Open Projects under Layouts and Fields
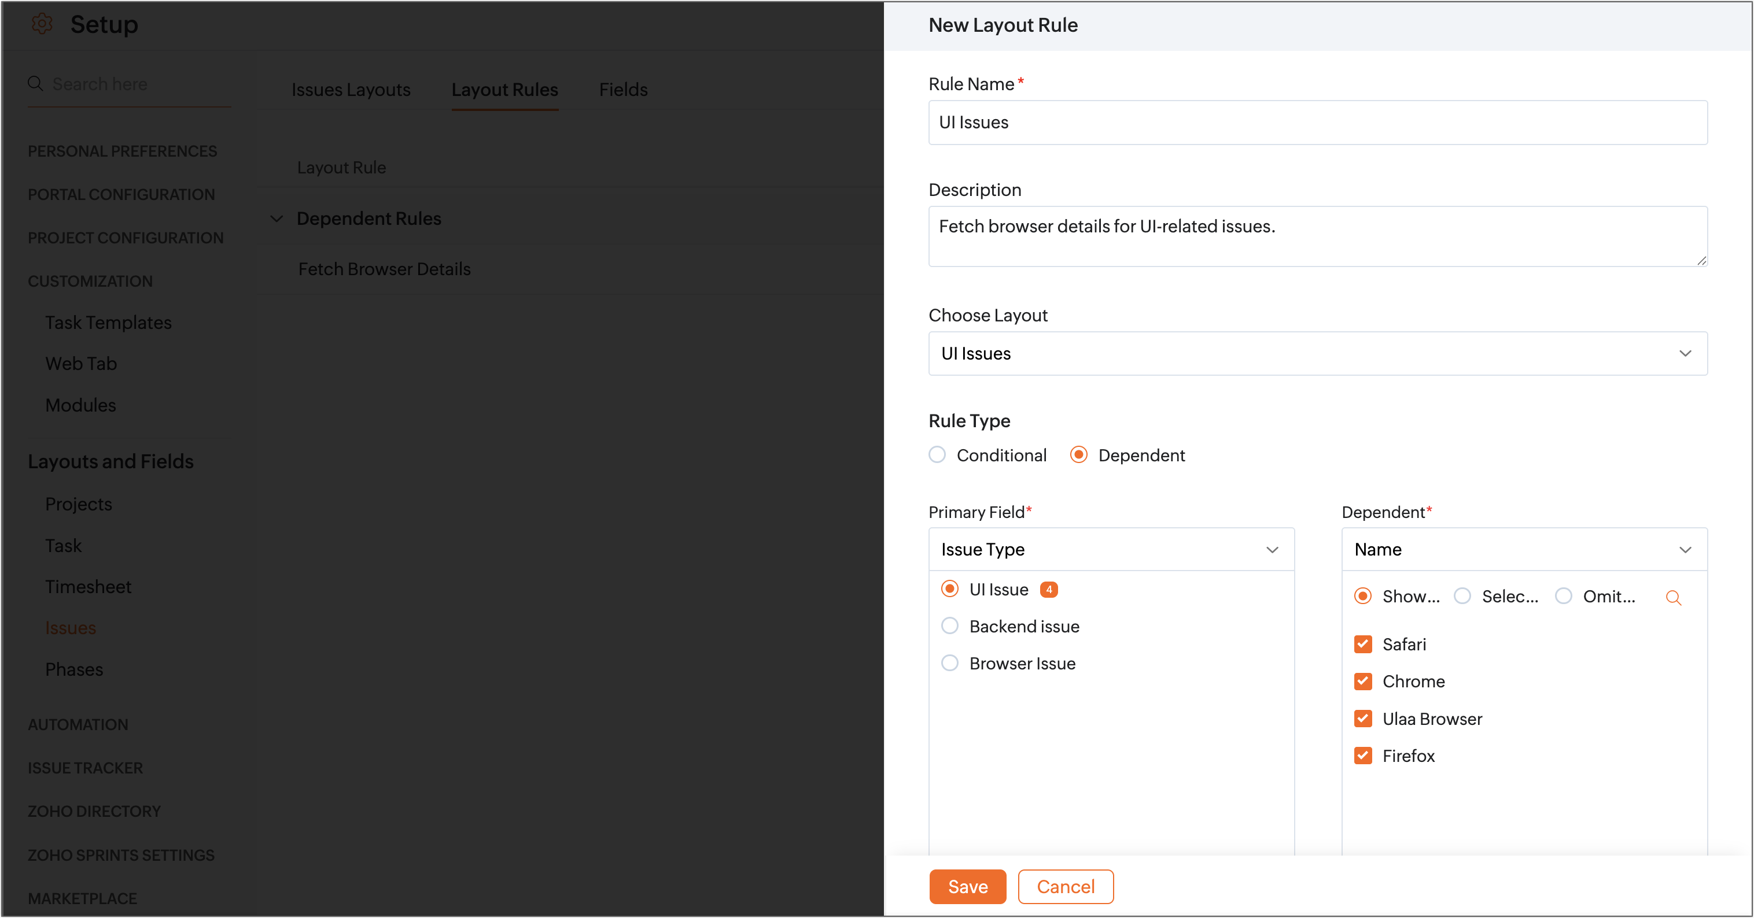 point(78,504)
